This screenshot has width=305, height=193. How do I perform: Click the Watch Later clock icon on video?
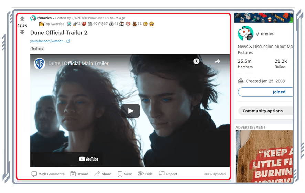[197, 61]
